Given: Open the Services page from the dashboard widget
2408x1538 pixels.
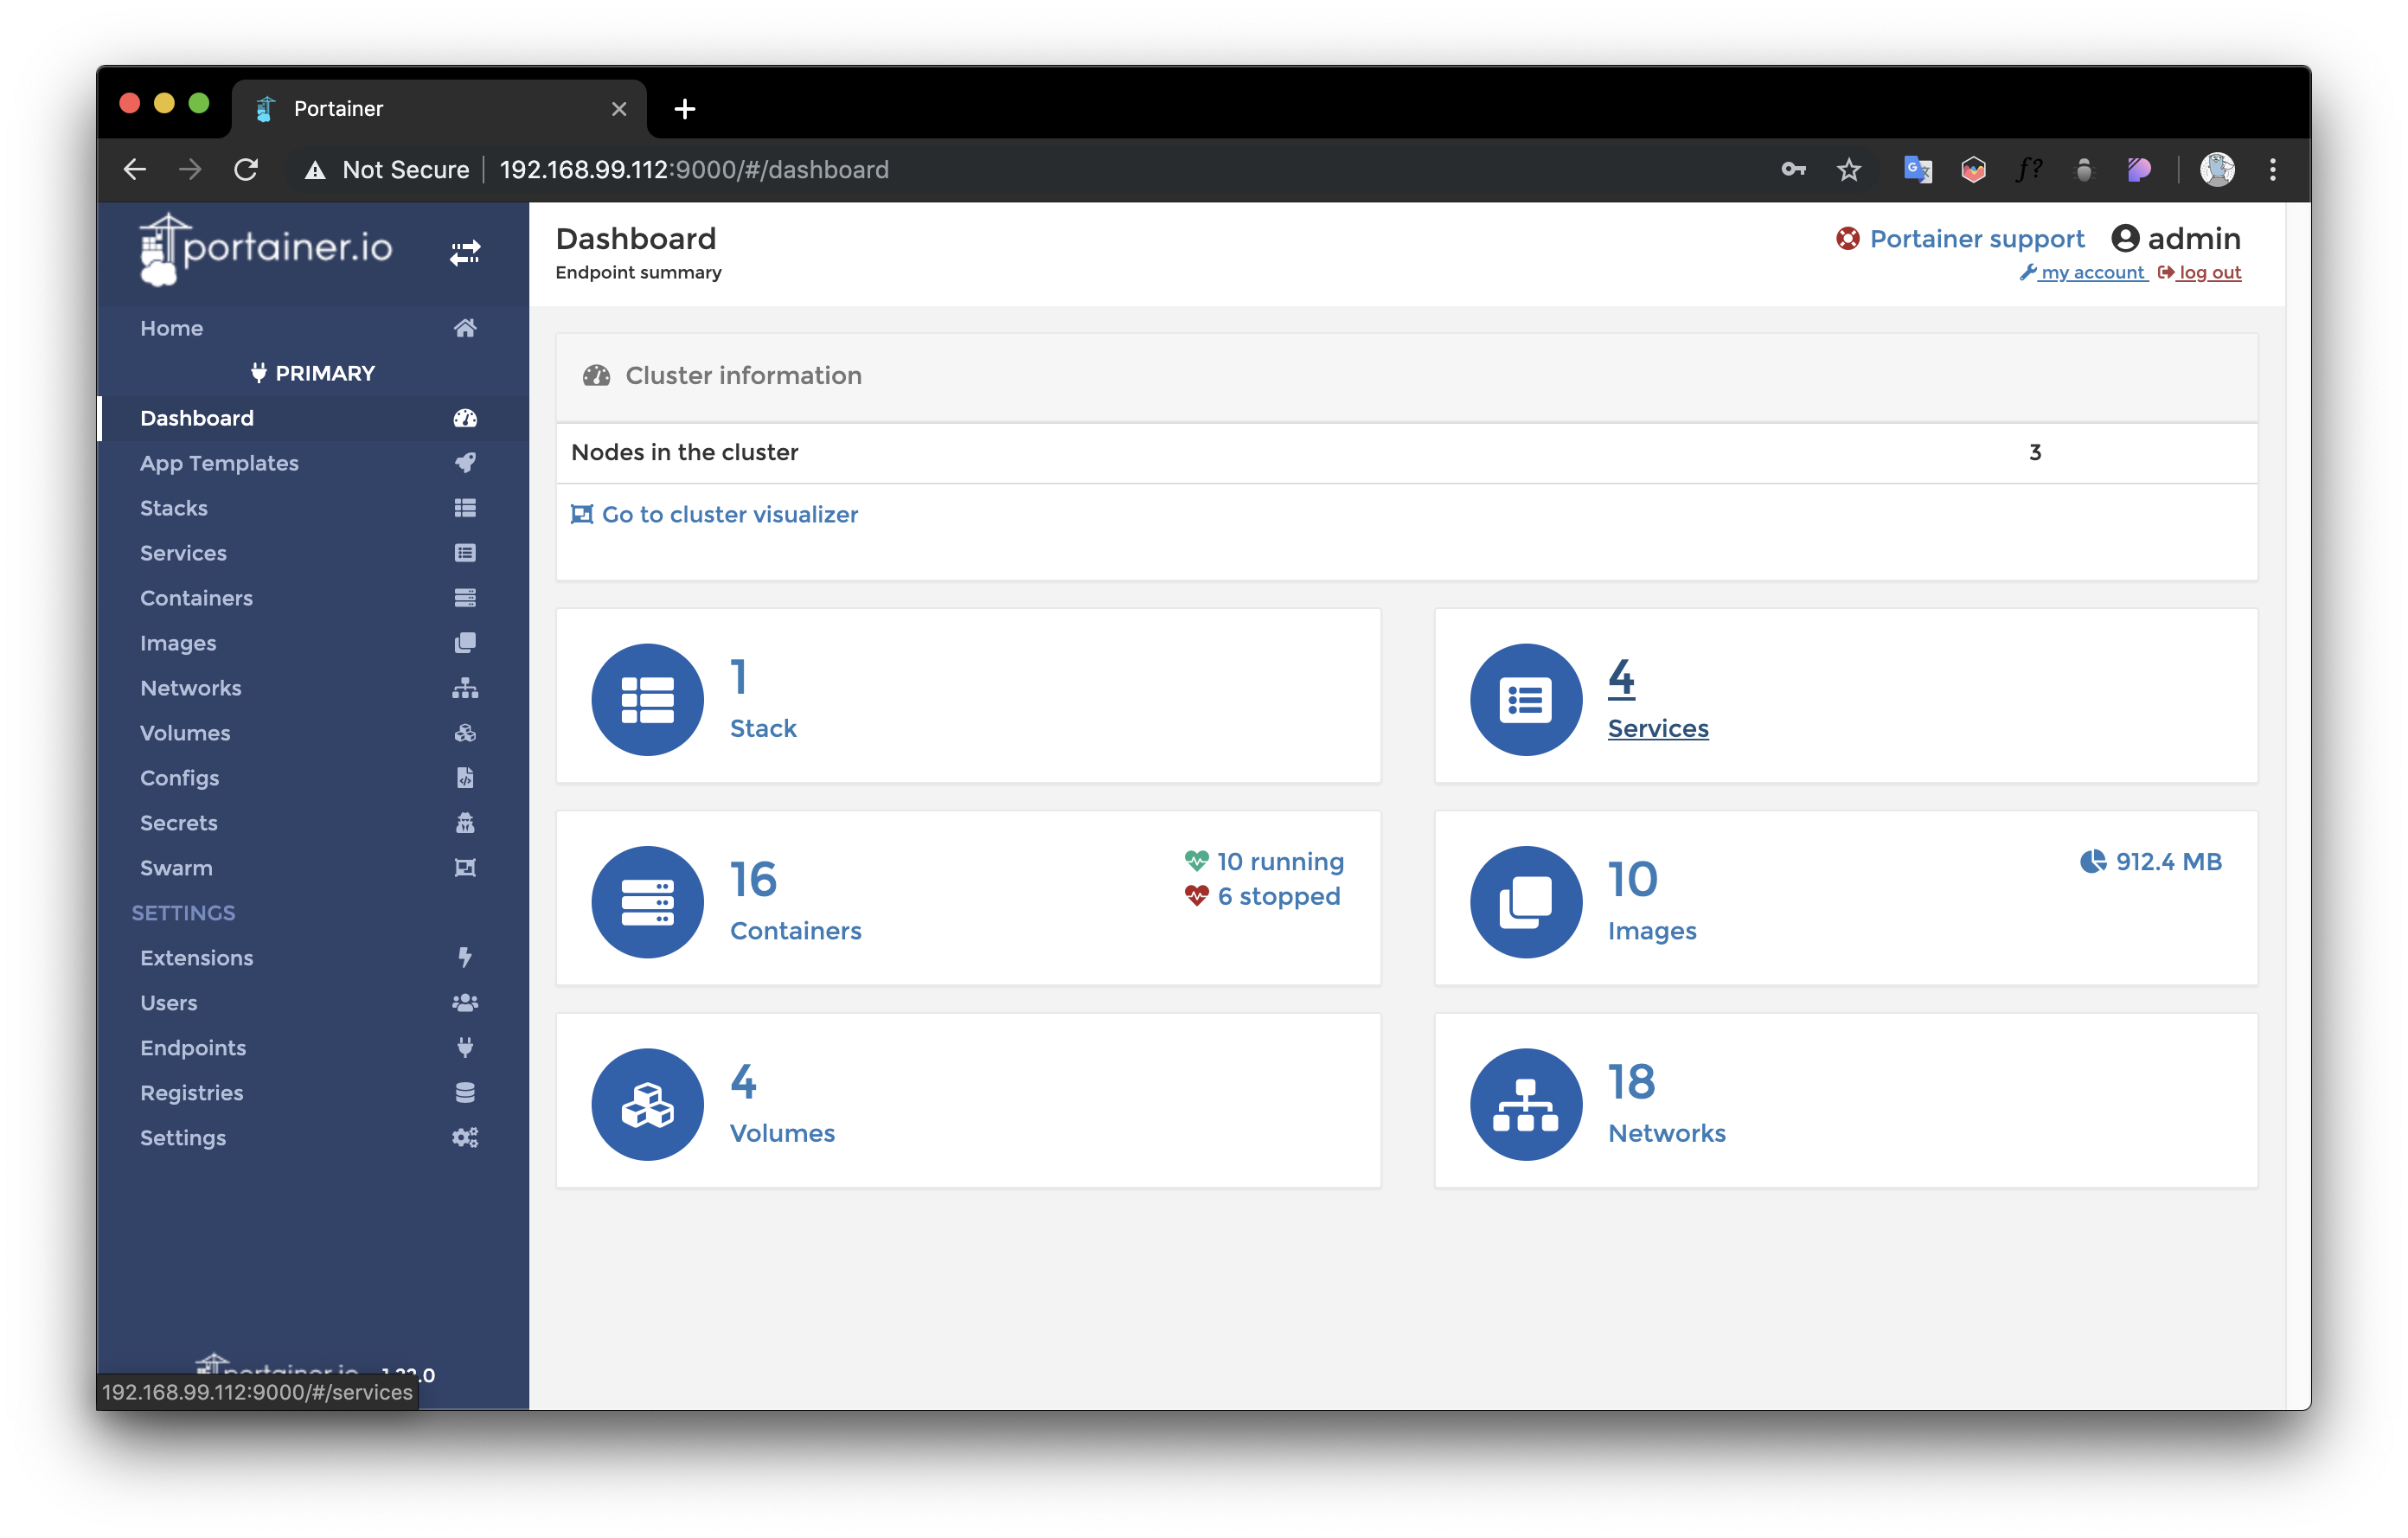Looking at the screenshot, I should [x=1657, y=728].
